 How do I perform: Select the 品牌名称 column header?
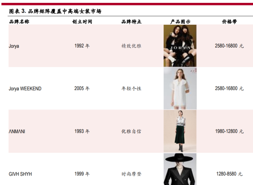click(x=19, y=21)
